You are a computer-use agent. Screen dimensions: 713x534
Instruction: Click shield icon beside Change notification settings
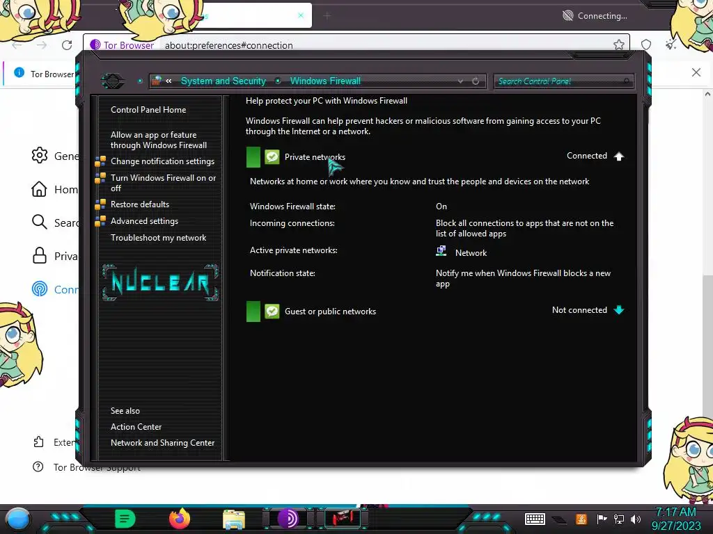(x=100, y=161)
